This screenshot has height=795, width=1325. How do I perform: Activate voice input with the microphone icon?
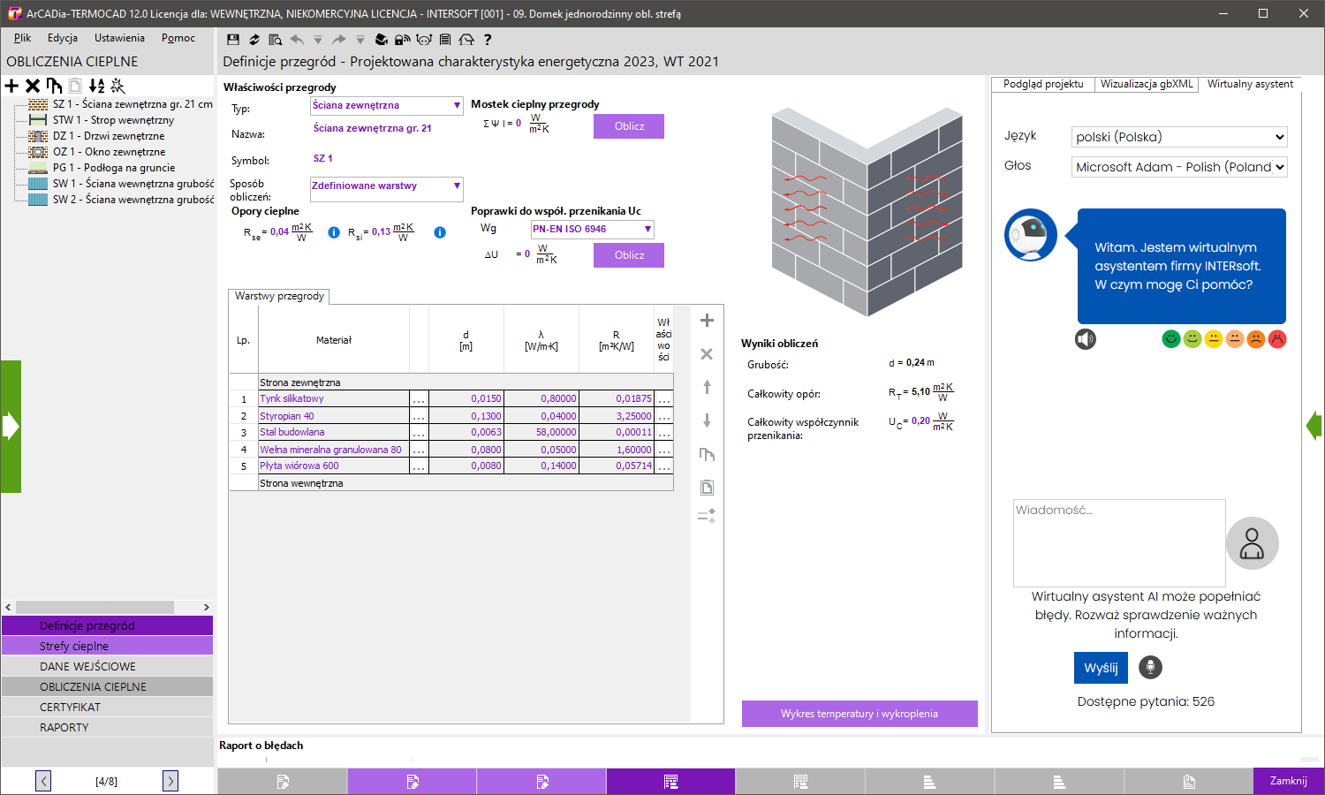1149,667
